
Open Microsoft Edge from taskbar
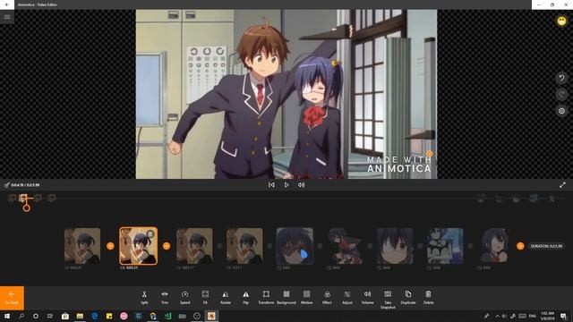point(95,316)
